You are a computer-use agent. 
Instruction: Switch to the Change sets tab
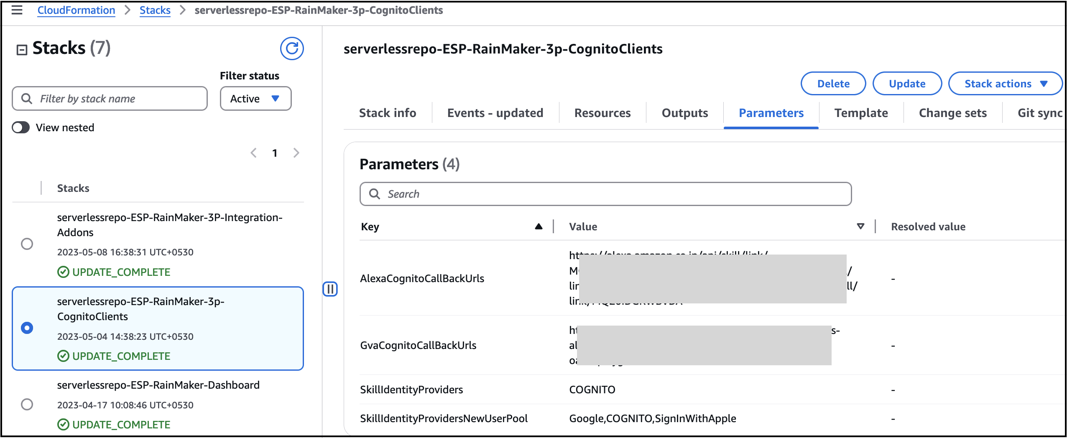click(x=953, y=113)
